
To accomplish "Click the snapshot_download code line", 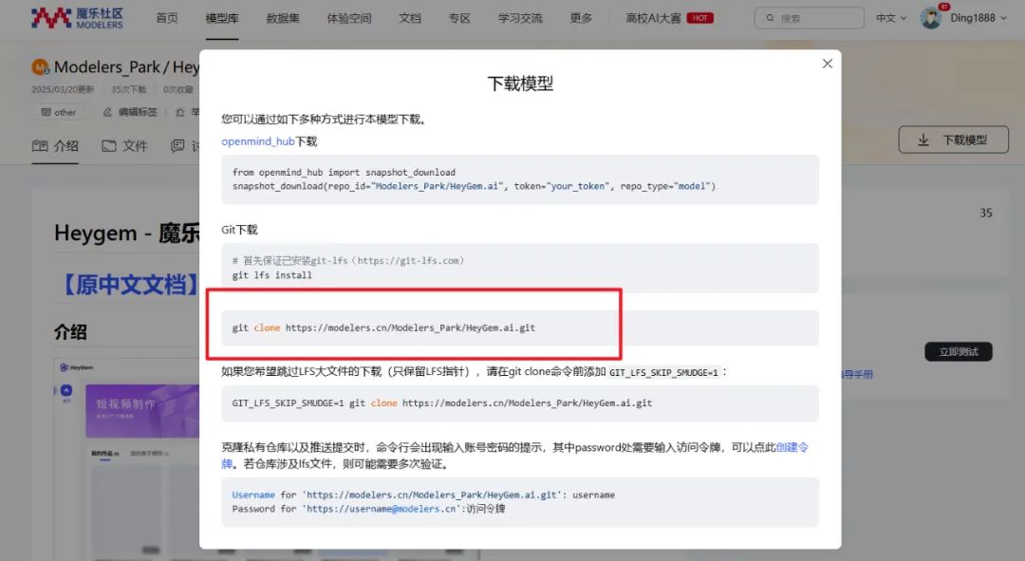I will pos(474,186).
